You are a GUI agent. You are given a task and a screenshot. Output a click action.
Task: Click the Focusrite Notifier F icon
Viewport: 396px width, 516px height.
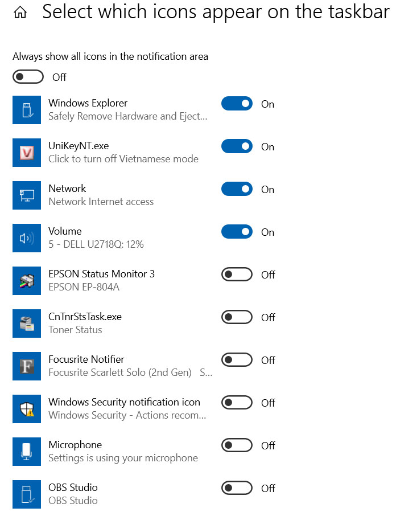(27, 366)
